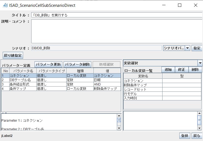This screenshot has width=203, height=141.
Task: Click the 修正 button for local variables
Action: (x=181, y=70)
